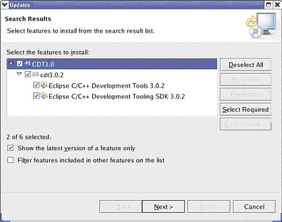Cancel the update wizard

tap(254, 207)
